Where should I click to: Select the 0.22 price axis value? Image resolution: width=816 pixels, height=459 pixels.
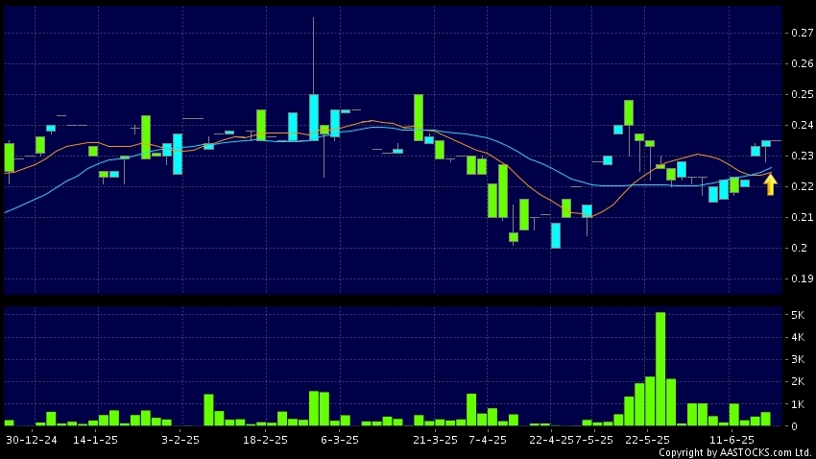tap(802, 186)
